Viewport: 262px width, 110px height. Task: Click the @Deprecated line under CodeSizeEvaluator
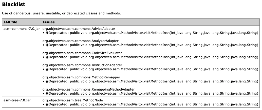pos(150,57)
